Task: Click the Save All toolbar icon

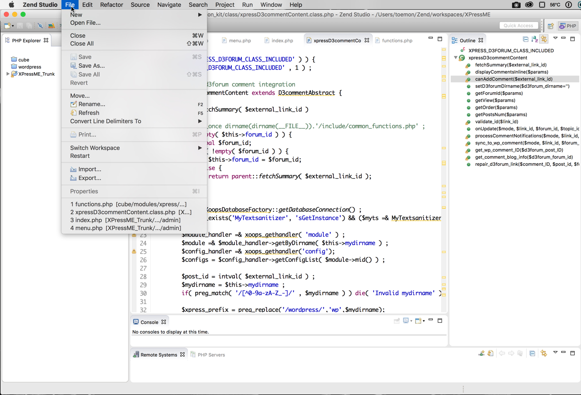Action: point(29,26)
